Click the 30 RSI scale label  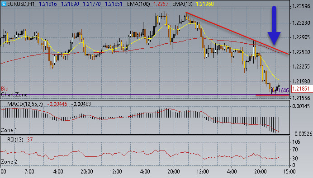tap(295, 159)
